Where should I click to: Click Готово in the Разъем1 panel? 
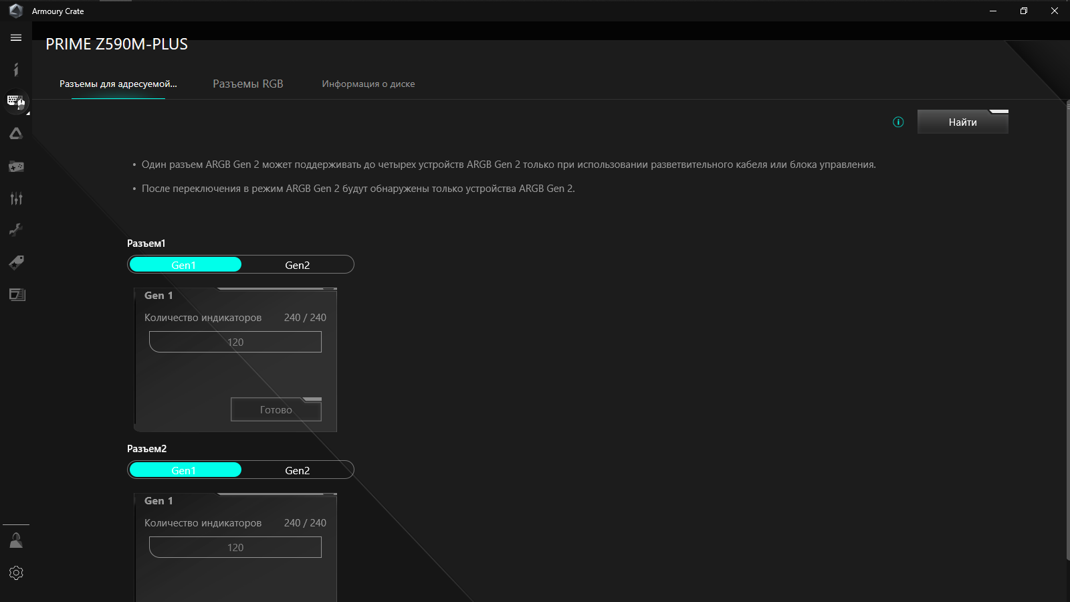pyautogui.click(x=276, y=409)
